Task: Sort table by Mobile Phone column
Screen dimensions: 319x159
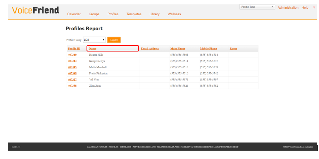Action: click(208, 49)
